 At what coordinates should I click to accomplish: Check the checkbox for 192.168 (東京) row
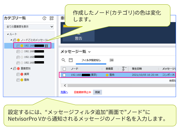pyautogui.click(x=64, y=75)
